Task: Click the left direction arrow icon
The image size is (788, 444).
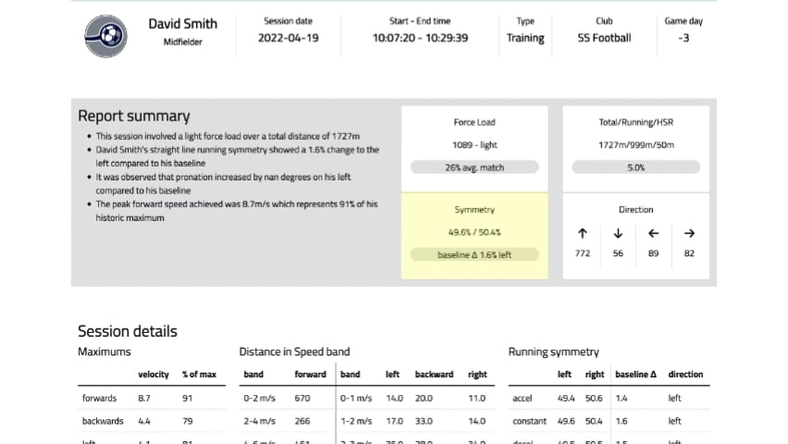Action: coord(653,233)
